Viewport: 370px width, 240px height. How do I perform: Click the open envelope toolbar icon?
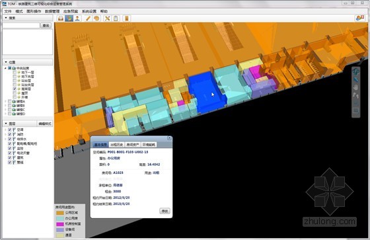point(61,19)
